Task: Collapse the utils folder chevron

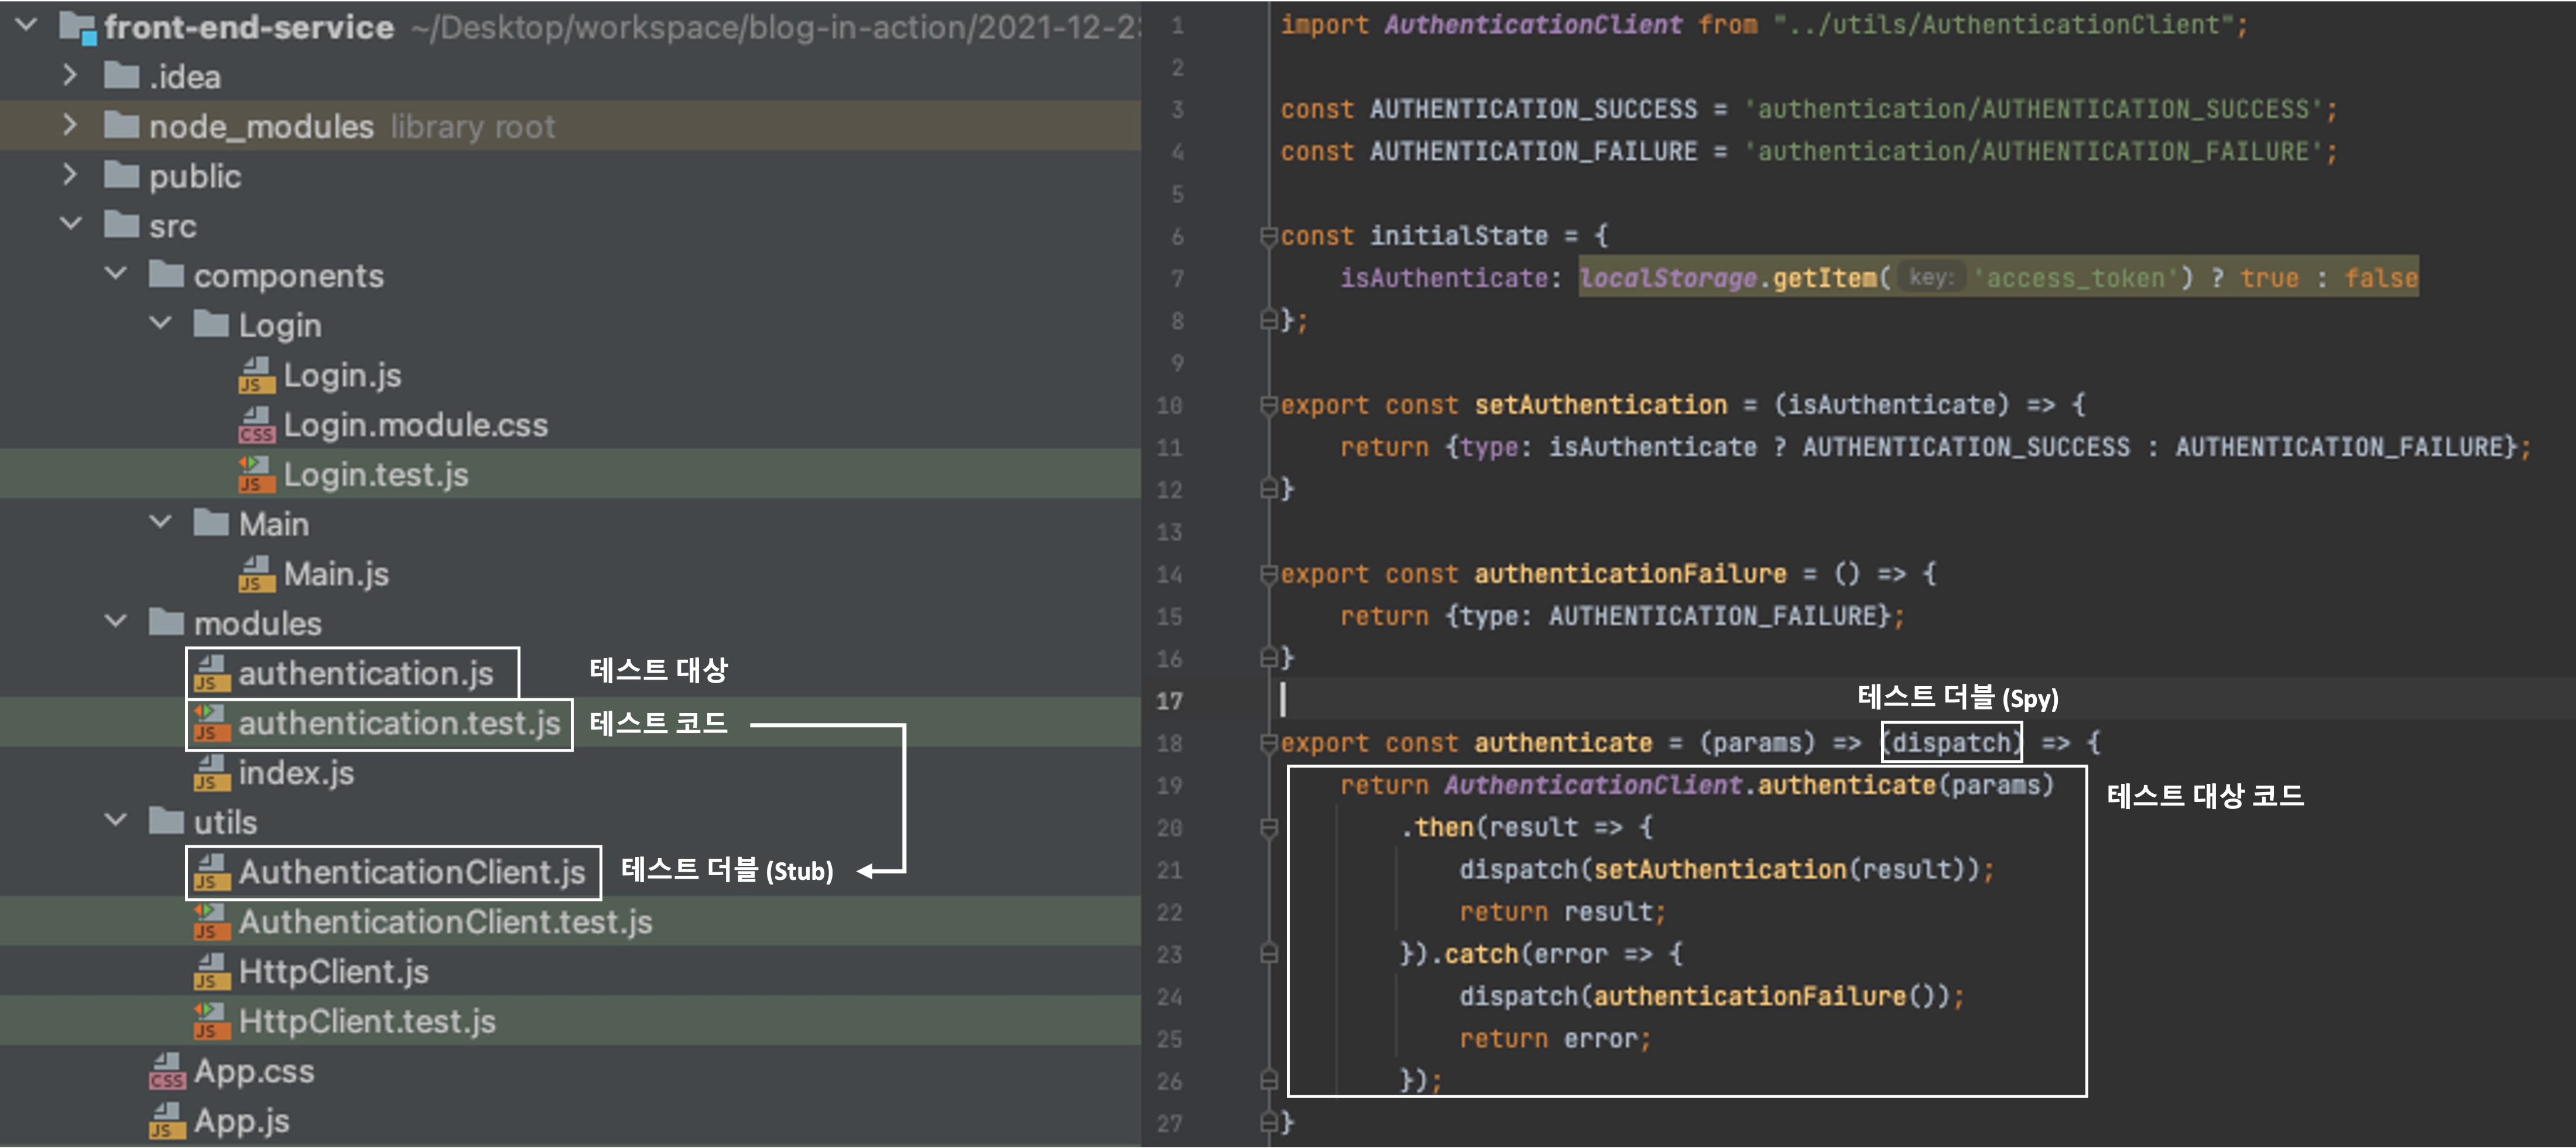Action: (x=115, y=821)
